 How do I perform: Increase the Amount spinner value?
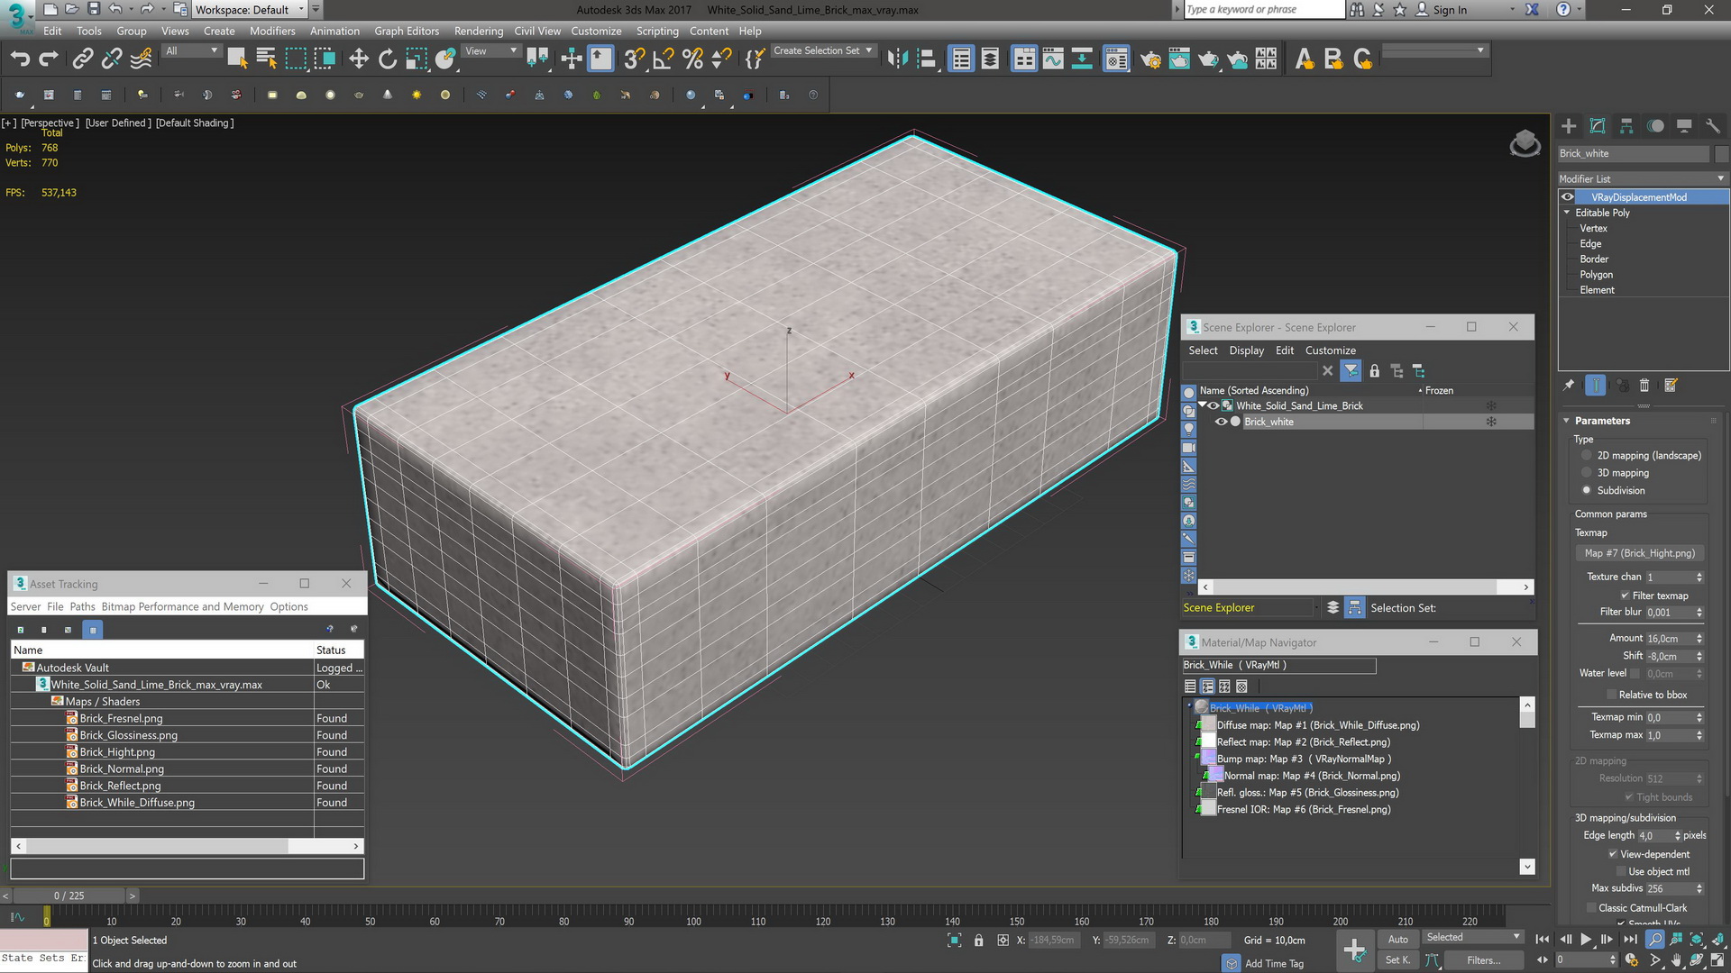[1699, 635]
